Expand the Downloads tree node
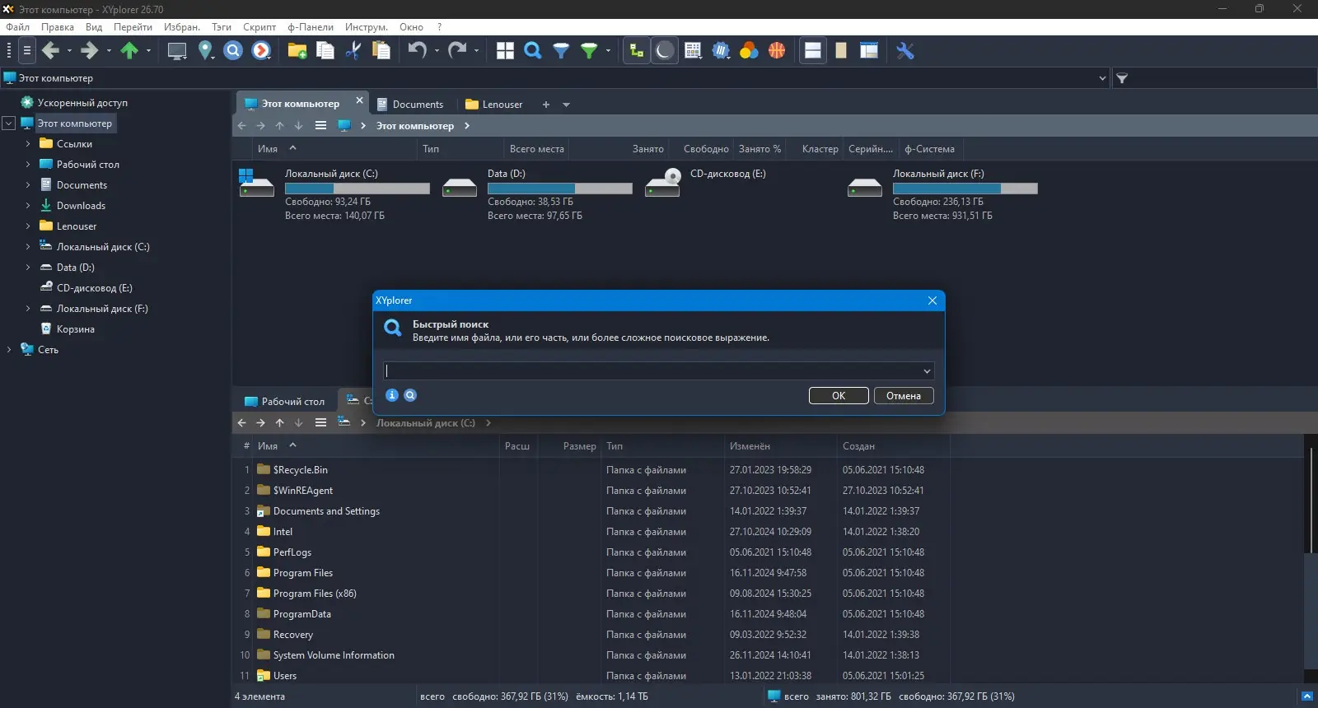The image size is (1318, 708). [x=28, y=206]
